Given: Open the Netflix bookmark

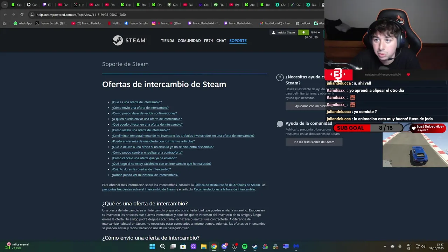Looking at the screenshot, I should pos(114,23).
